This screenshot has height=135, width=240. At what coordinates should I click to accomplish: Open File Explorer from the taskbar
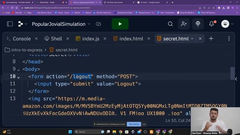pos(114,132)
